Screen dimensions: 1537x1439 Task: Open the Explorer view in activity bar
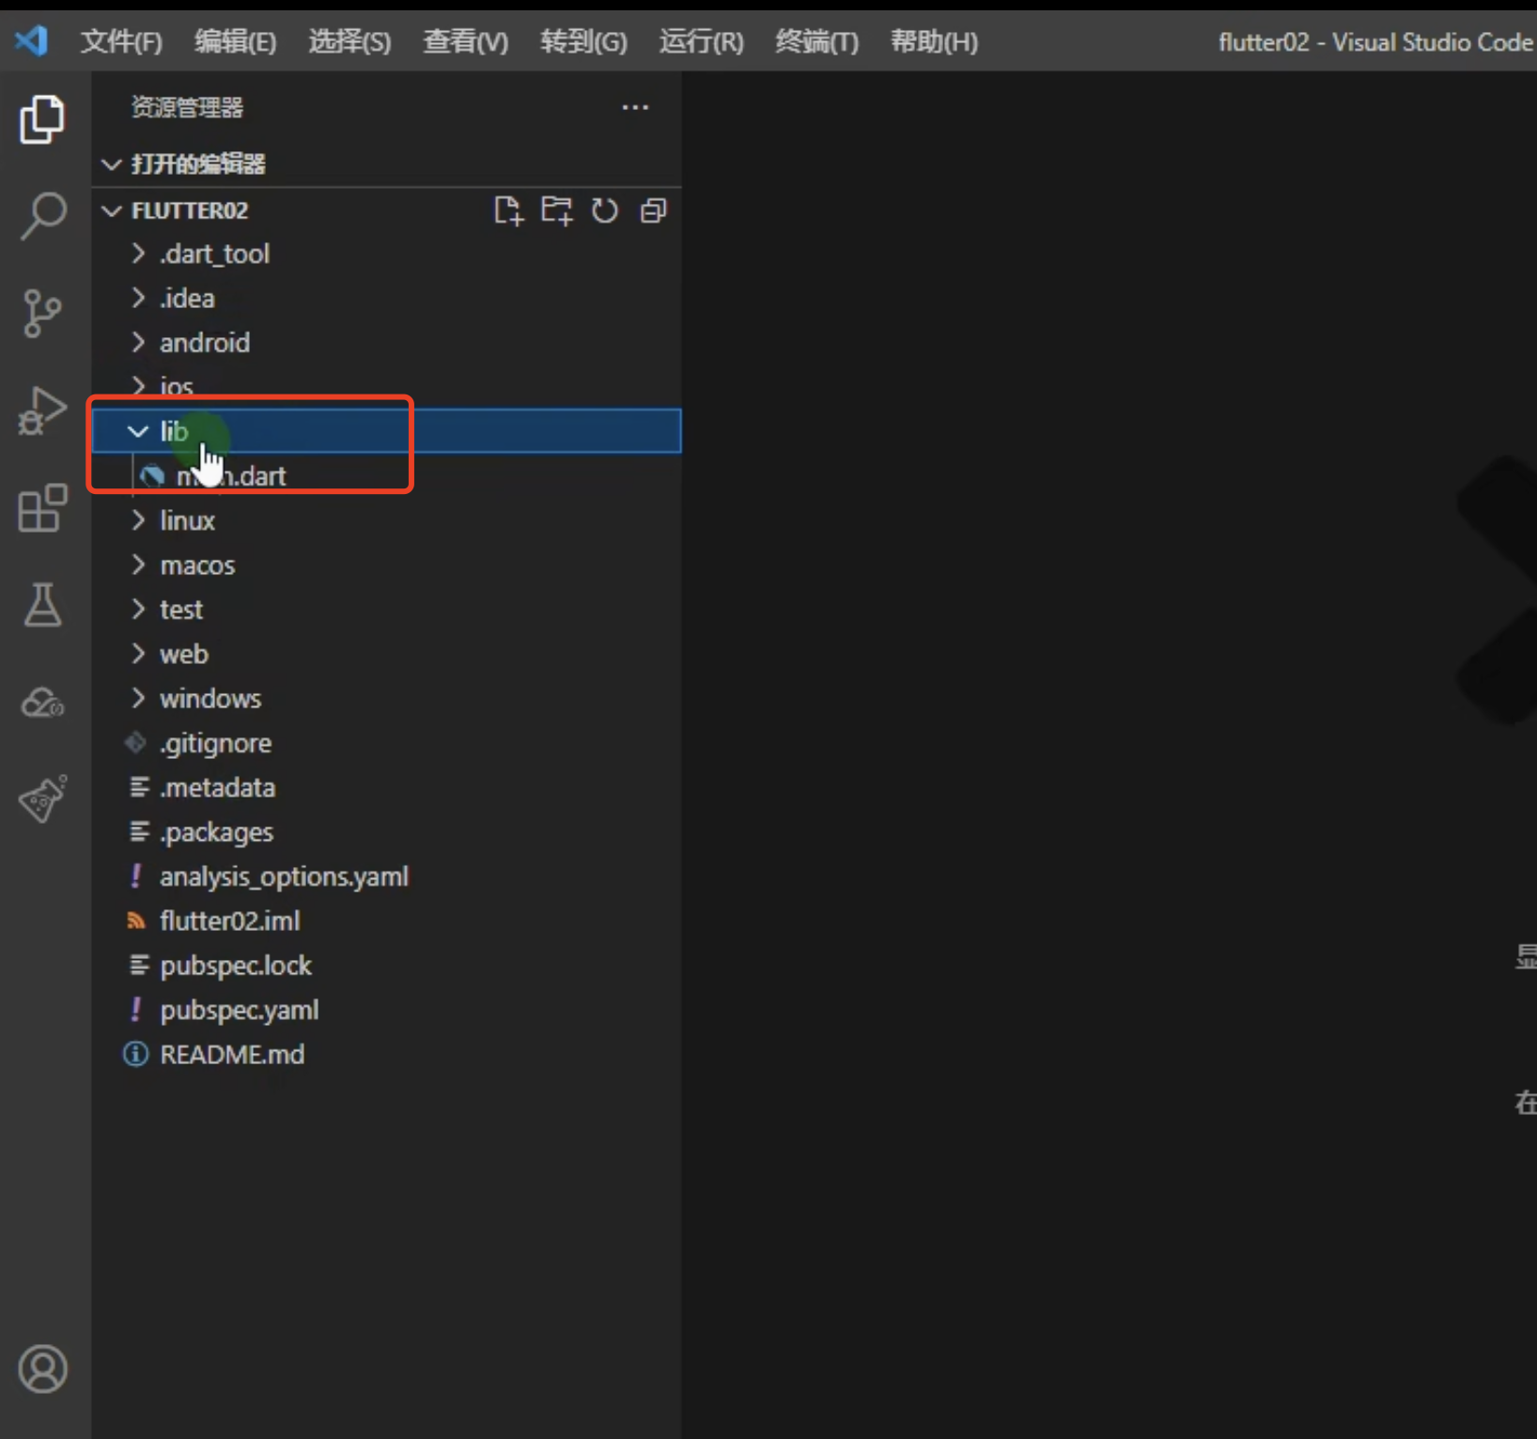pos(42,119)
